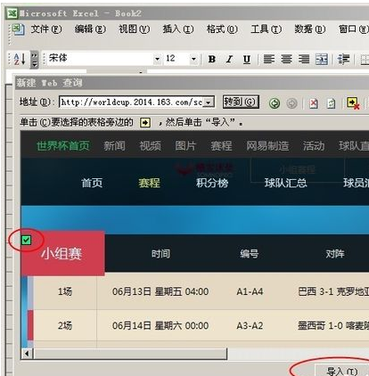Open the 数据(D) menu

point(310,29)
